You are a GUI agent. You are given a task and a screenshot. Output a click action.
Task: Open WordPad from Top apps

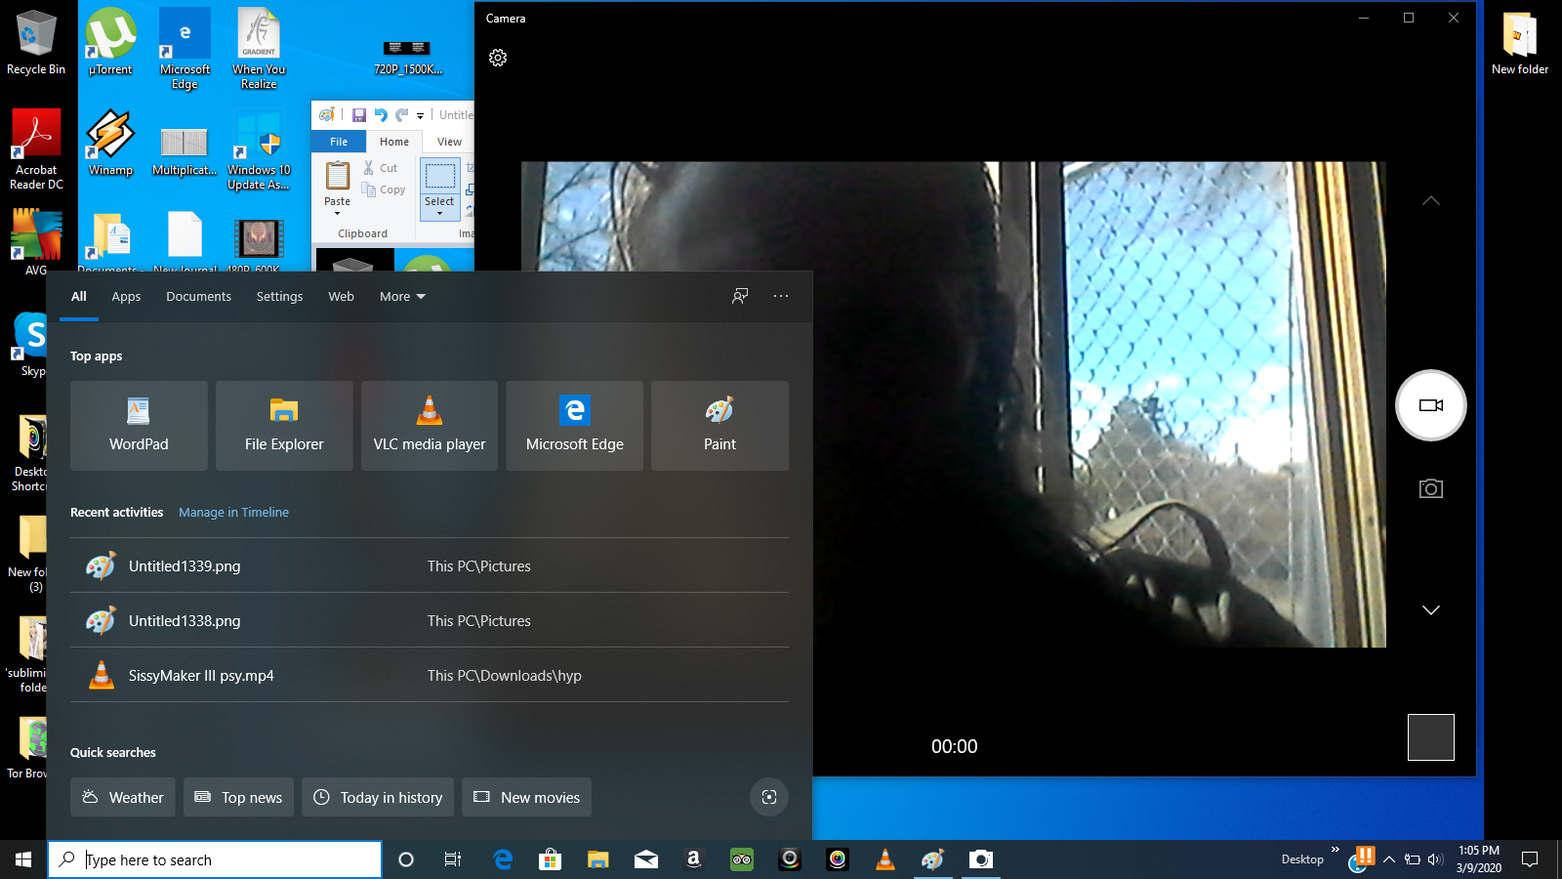pos(139,426)
